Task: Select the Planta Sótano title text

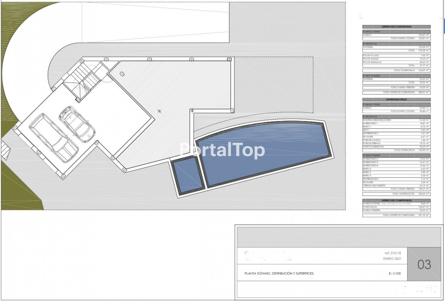Action: (x=279, y=273)
